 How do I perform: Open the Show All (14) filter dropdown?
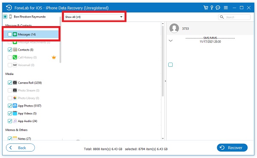pos(94,17)
